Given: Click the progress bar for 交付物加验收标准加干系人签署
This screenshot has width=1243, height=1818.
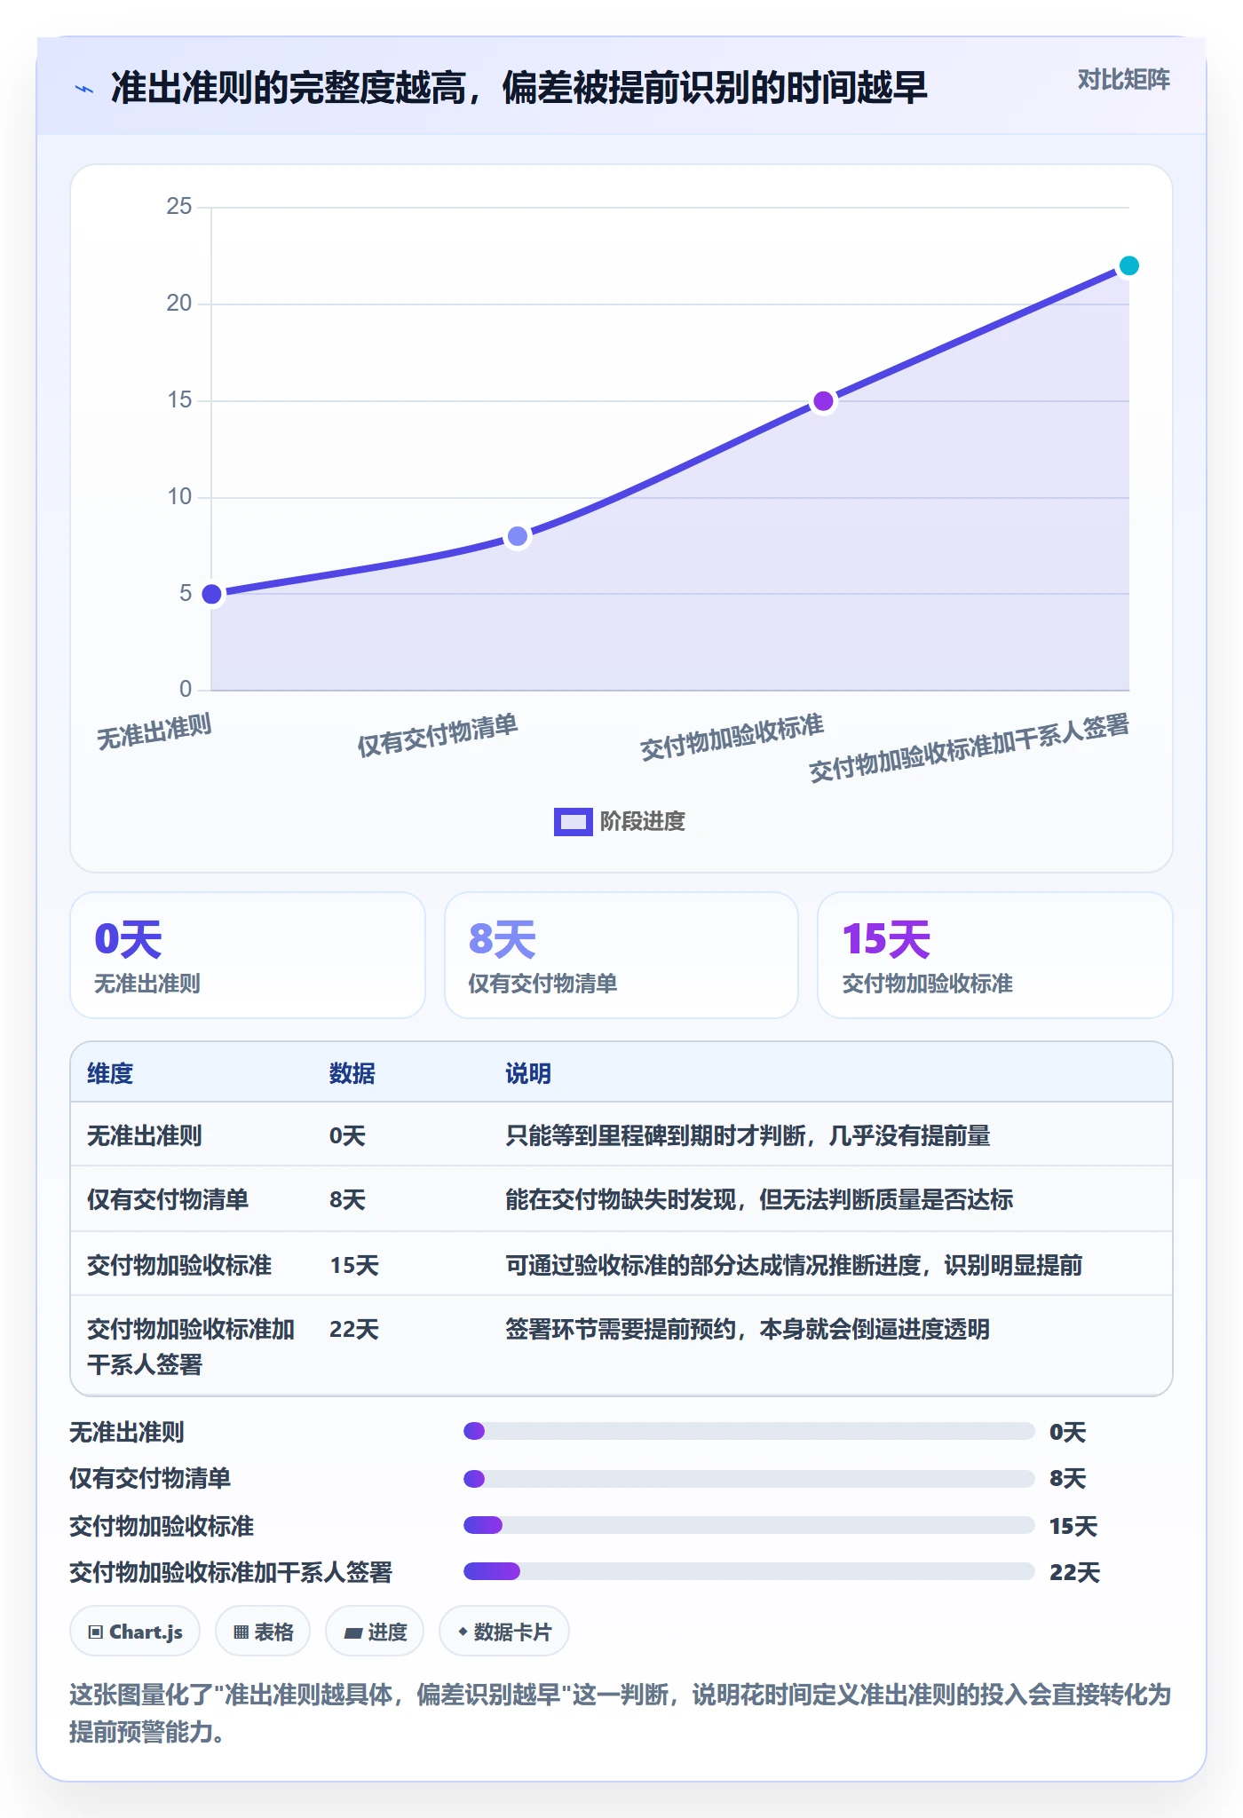Looking at the screenshot, I should (749, 1571).
